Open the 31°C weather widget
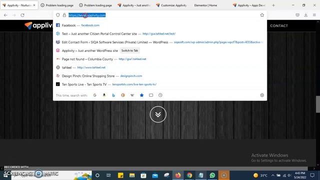320x180 pixels. (x=260, y=175)
